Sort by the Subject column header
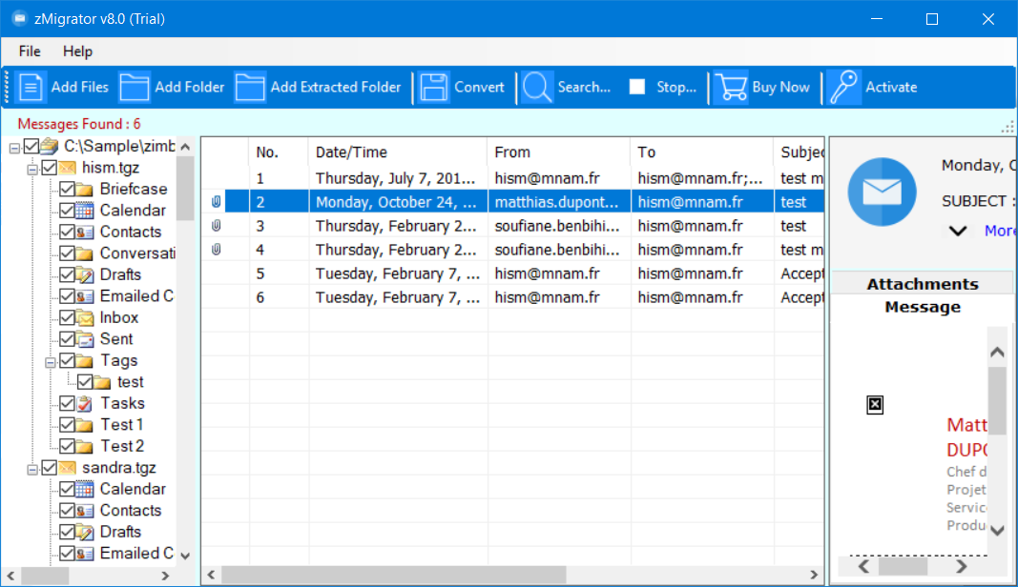This screenshot has width=1018, height=587. click(800, 152)
